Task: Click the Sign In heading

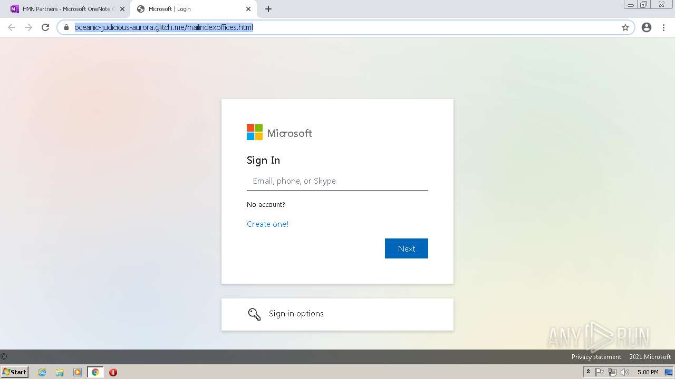Action: (263, 160)
